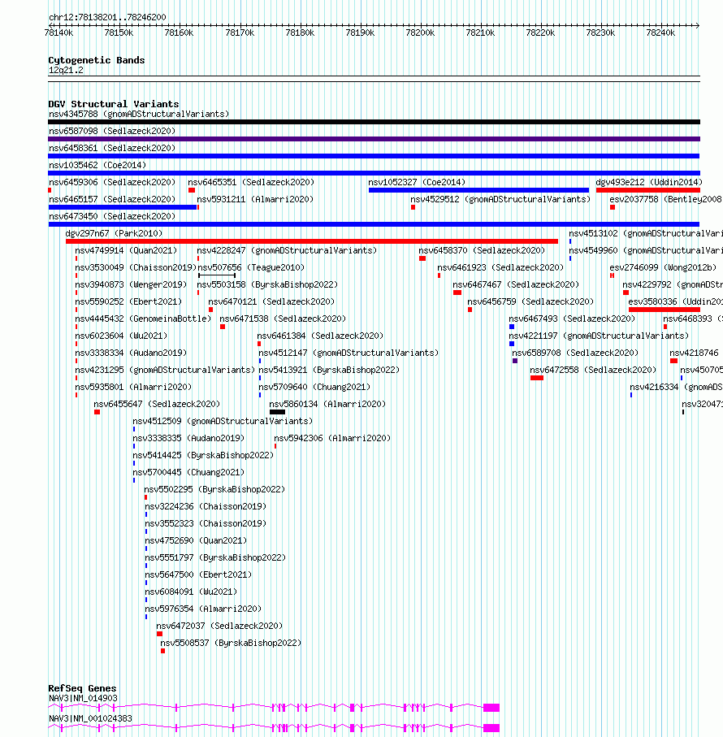Click nsv4752690 (Quan2021) label

click(196, 541)
